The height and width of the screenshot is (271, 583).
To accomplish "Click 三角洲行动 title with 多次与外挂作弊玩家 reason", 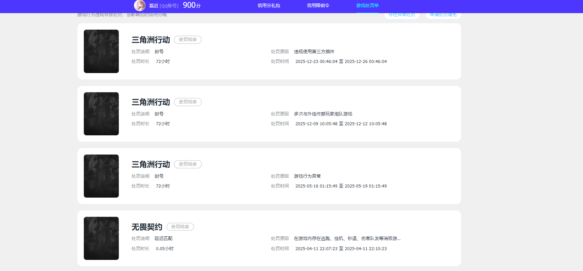I will coord(150,102).
